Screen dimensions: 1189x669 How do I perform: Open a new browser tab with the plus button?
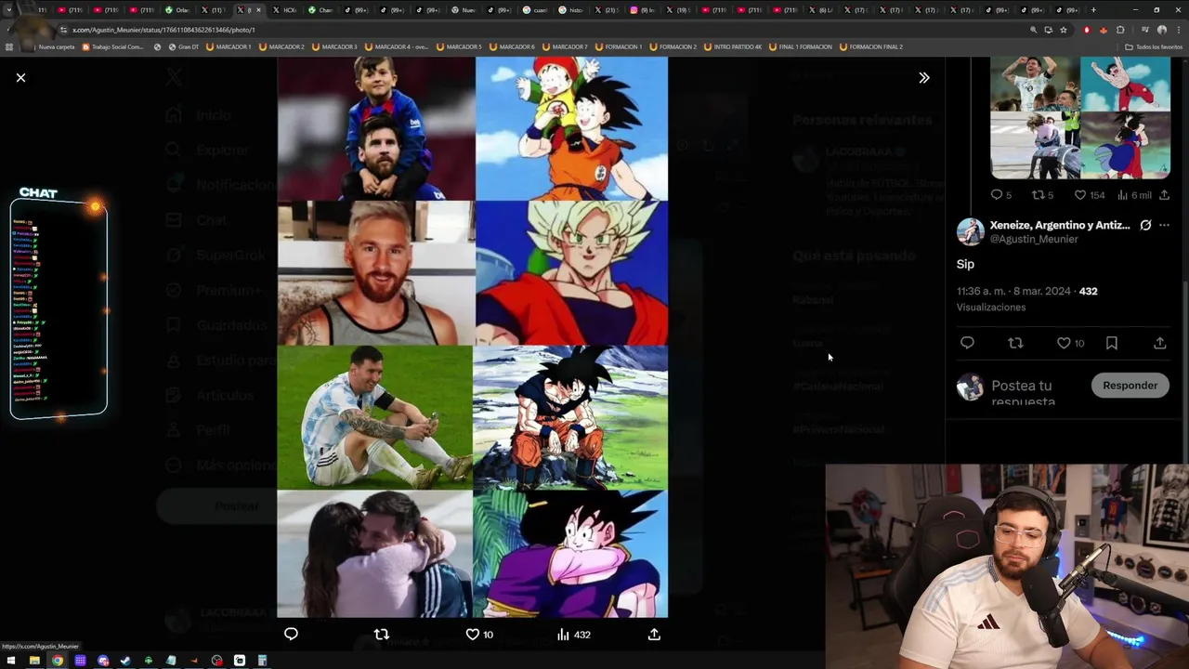pos(1092,10)
